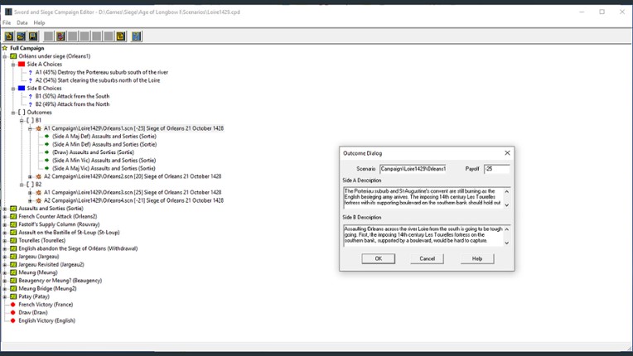Select the blue Side B Choices icon
This screenshot has width=633, height=356.
[x=22, y=89]
